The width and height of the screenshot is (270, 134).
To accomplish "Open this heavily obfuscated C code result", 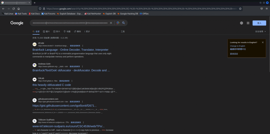I will (52, 85).
